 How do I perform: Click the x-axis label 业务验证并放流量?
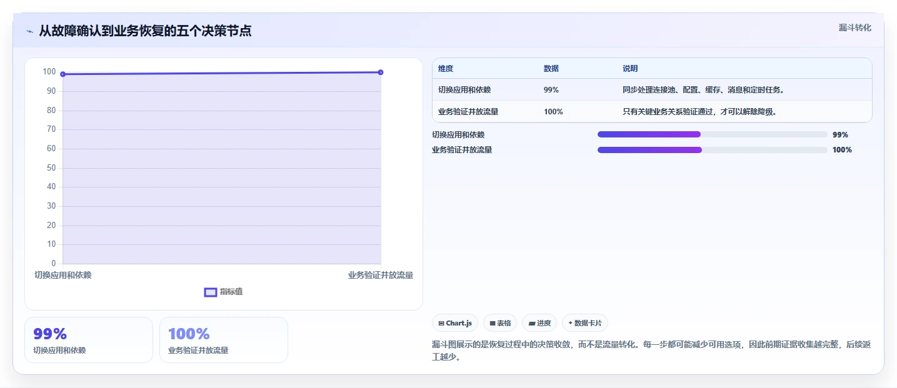click(381, 275)
